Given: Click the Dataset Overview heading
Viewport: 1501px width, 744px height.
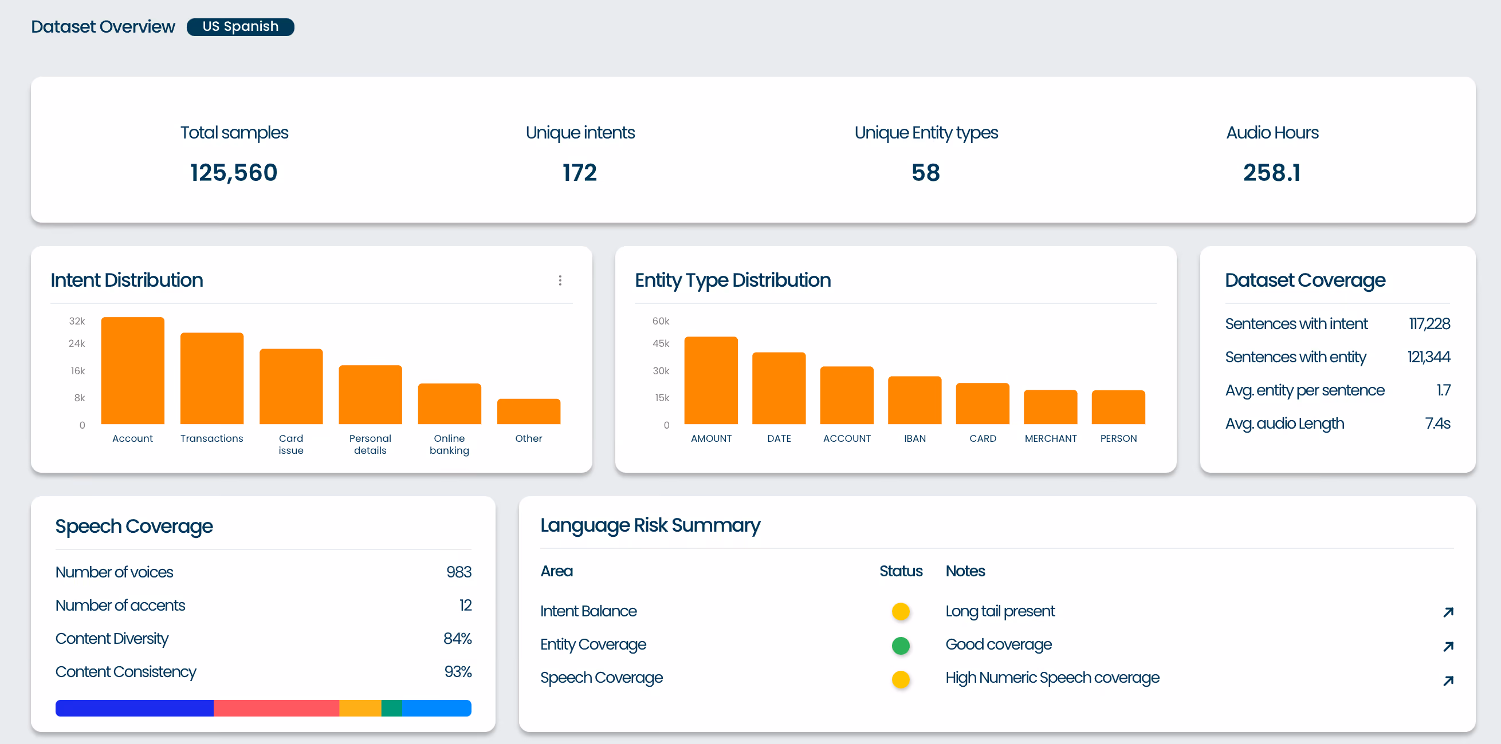Looking at the screenshot, I should (103, 27).
